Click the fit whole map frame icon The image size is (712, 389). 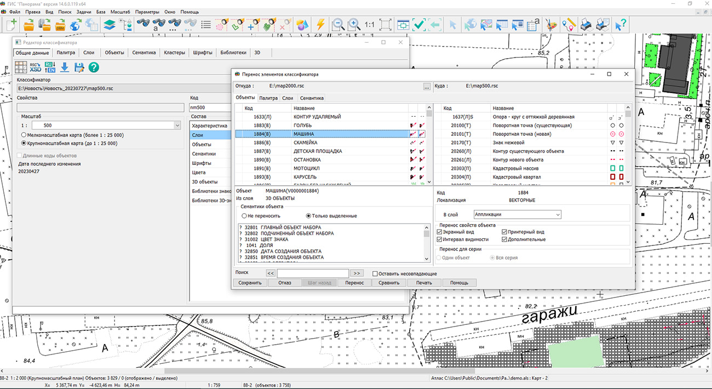[385, 25]
